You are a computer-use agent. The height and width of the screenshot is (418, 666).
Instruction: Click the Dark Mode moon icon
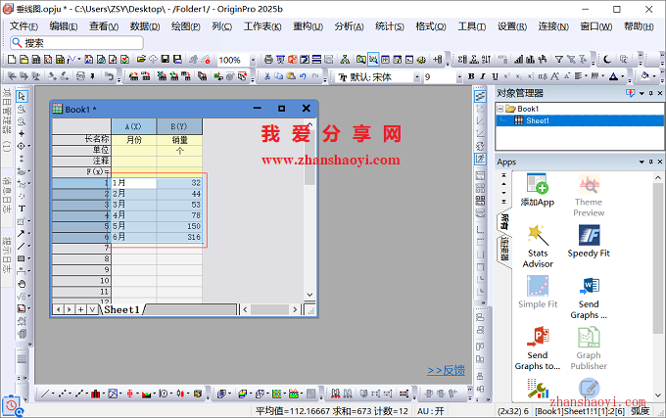point(607,60)
